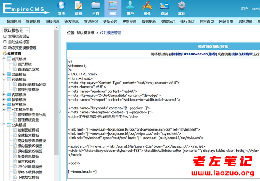Select the 模板 (Template) icon

113,7
